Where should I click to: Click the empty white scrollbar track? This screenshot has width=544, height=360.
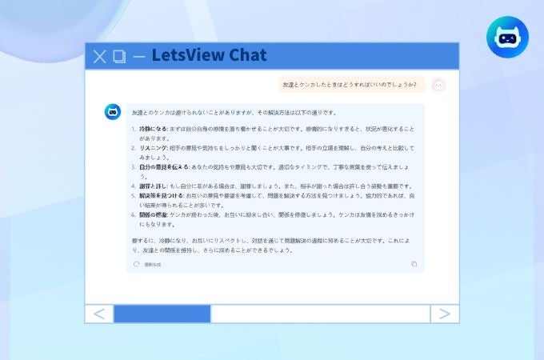click(x=320, y=314)
